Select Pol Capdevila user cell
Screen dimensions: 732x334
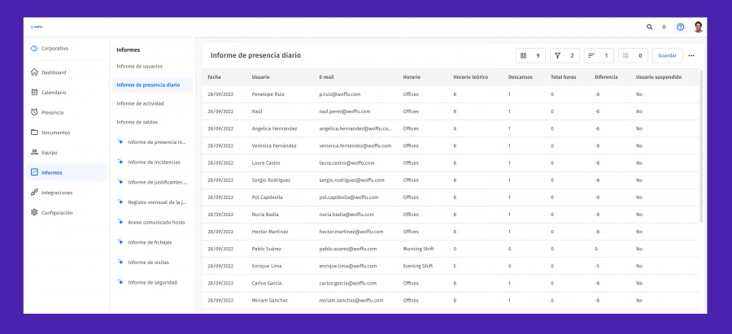[x=267, y=197]
